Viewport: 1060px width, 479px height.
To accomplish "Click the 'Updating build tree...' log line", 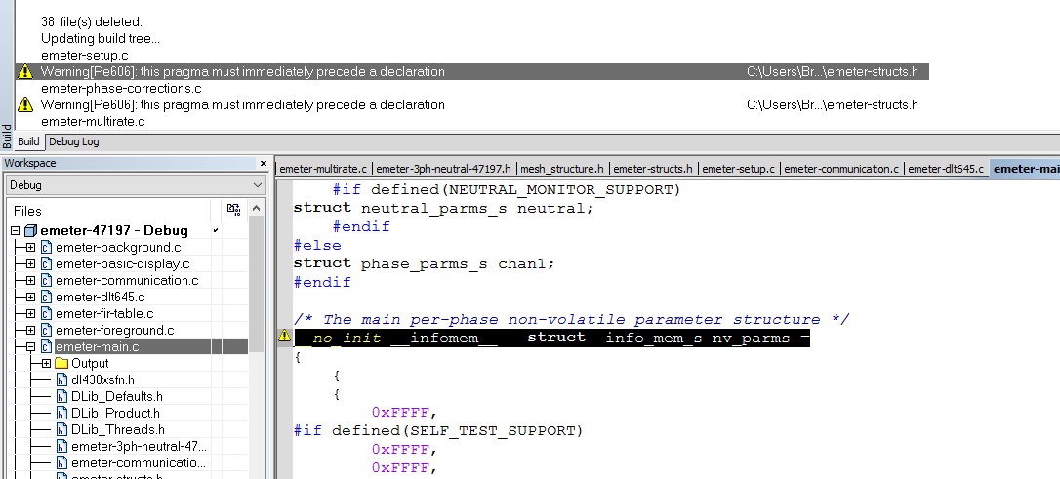I will click(101, 38).
